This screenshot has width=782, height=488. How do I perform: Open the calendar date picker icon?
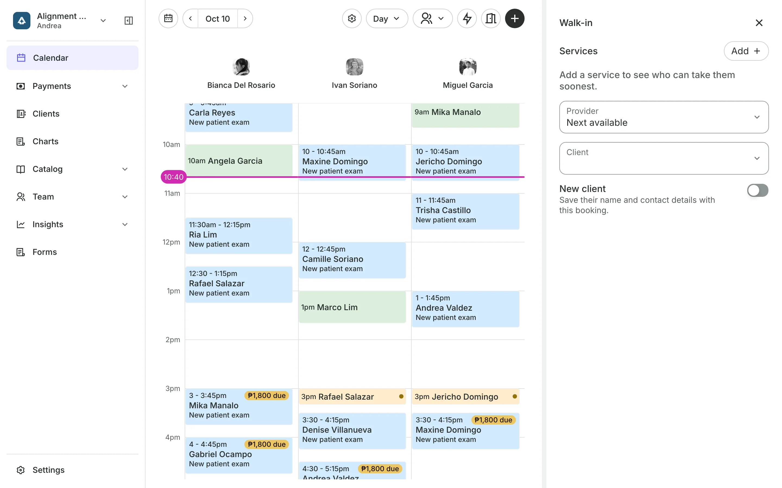tap(168, 18)
